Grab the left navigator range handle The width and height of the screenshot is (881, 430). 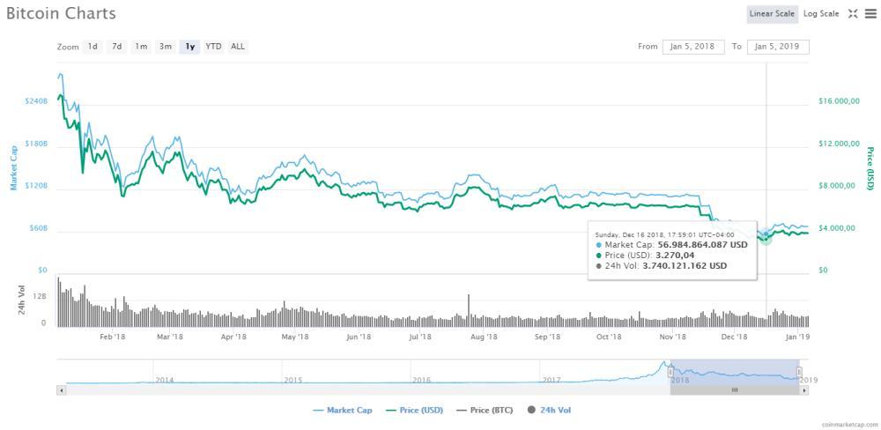tap(670, 372)
